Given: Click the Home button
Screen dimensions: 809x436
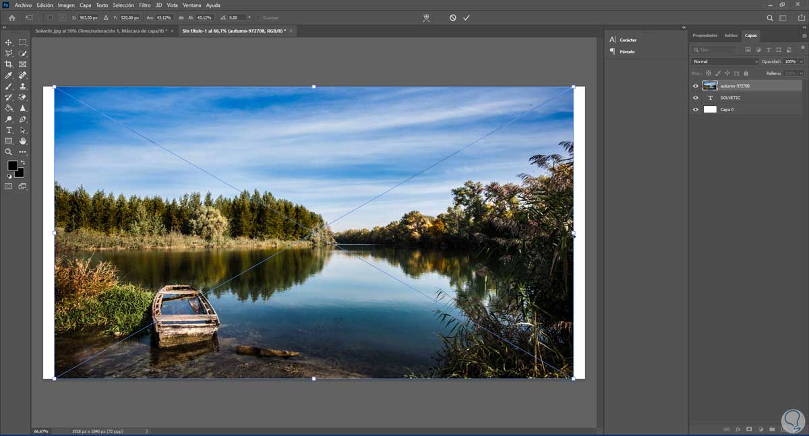Looking at the screenshot, I should 11,18.
